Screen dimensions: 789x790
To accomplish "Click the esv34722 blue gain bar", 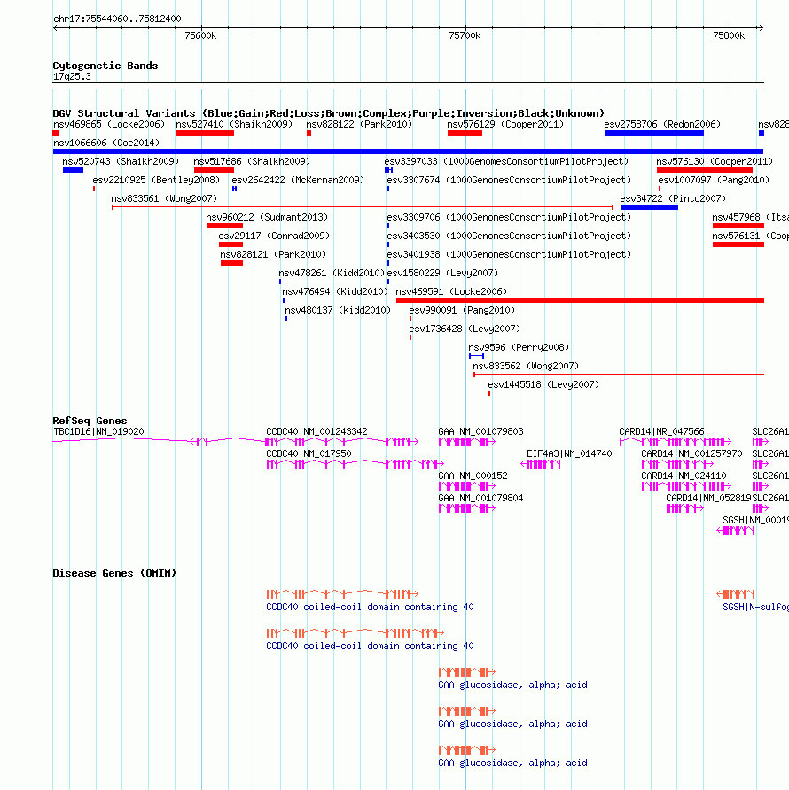I will 649,207.
